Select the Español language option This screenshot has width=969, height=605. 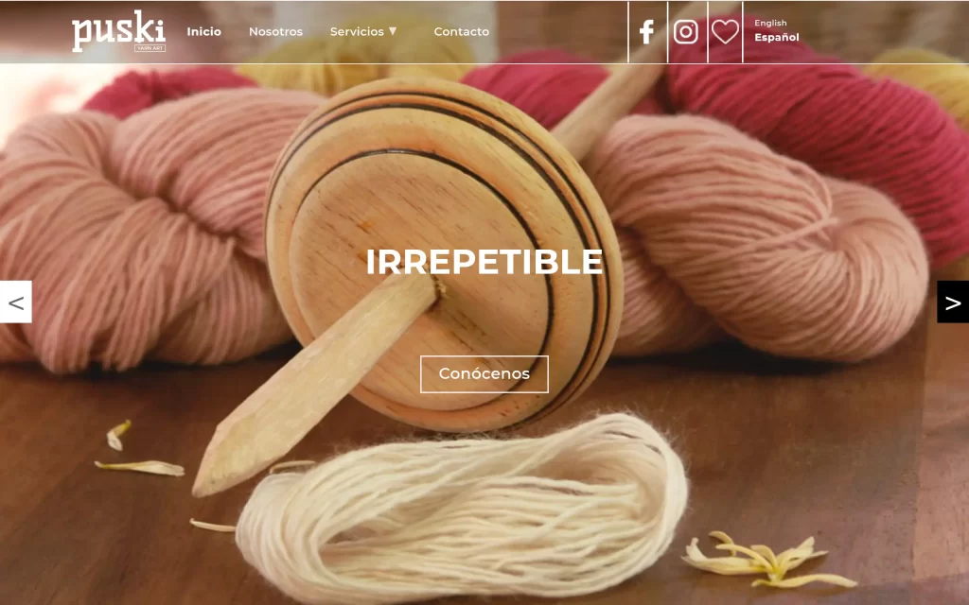776,37
